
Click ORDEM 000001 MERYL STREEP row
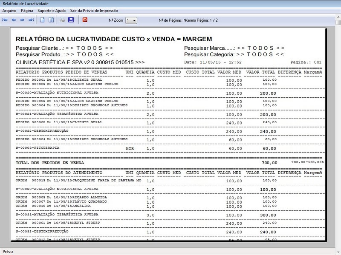(146, 223)
